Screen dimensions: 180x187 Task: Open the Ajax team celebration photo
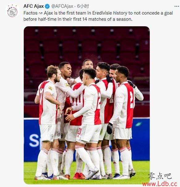point(87,105)
